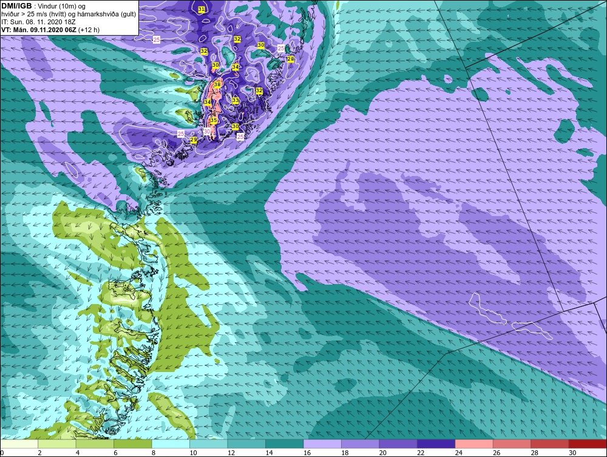Click the legend scale number 8
607x457 pixels.
[154, 453]
